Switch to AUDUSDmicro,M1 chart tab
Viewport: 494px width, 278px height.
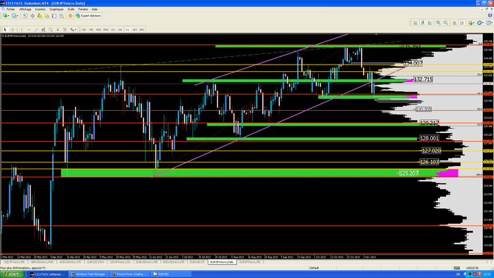pyautogui.click(x=70, y=262)
